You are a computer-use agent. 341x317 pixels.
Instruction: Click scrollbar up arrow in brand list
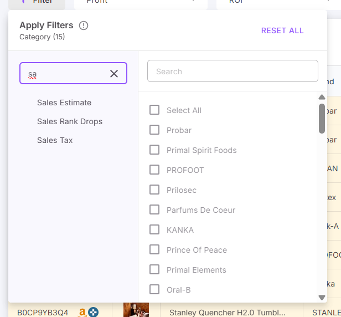tap(322, 98)
